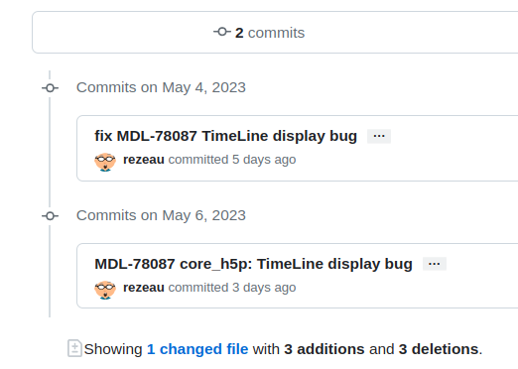The height and width of the screenshot is (369, 518).
Task: Open the 1 changed file link
Action: tap(197, 349)
